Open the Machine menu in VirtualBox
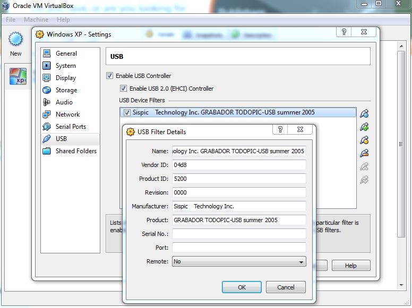This screenshot has width=412, height=308. (36, 20)
